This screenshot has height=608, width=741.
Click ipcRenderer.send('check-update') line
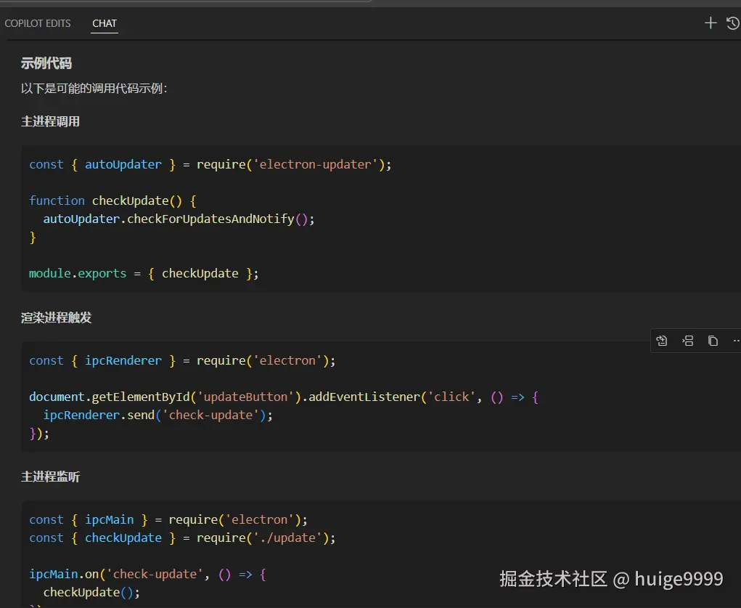(157, 416)
